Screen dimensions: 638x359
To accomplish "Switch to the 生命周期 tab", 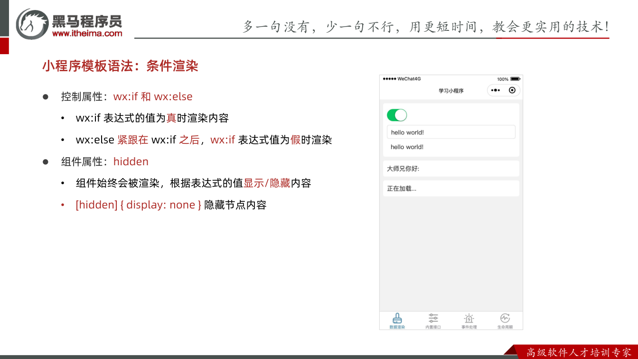I will coord(505,321).
